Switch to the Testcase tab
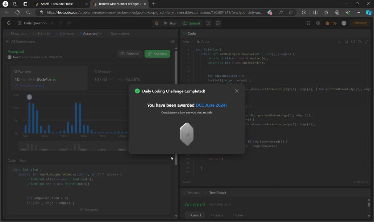This screenshot has height=222, width=374. [x=191, y=193]
